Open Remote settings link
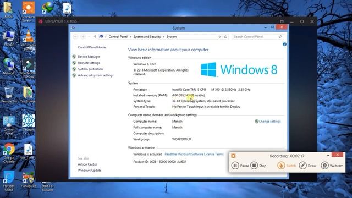The width and height of the screenshot is (352, 198). pos(89,63)
